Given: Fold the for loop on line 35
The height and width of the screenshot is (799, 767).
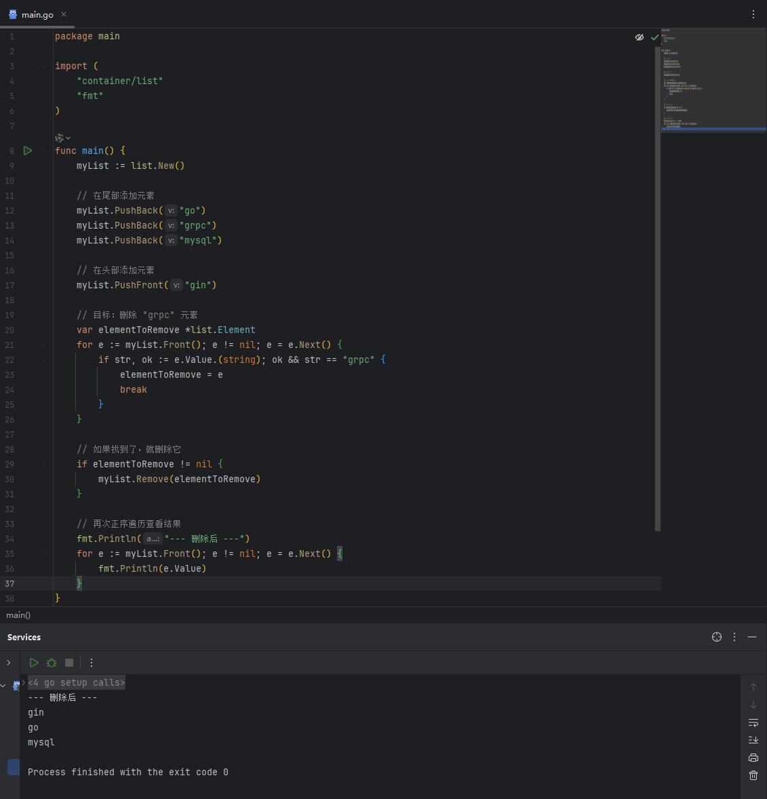Looking at the screenshot, I should click(x=45, y=554).
